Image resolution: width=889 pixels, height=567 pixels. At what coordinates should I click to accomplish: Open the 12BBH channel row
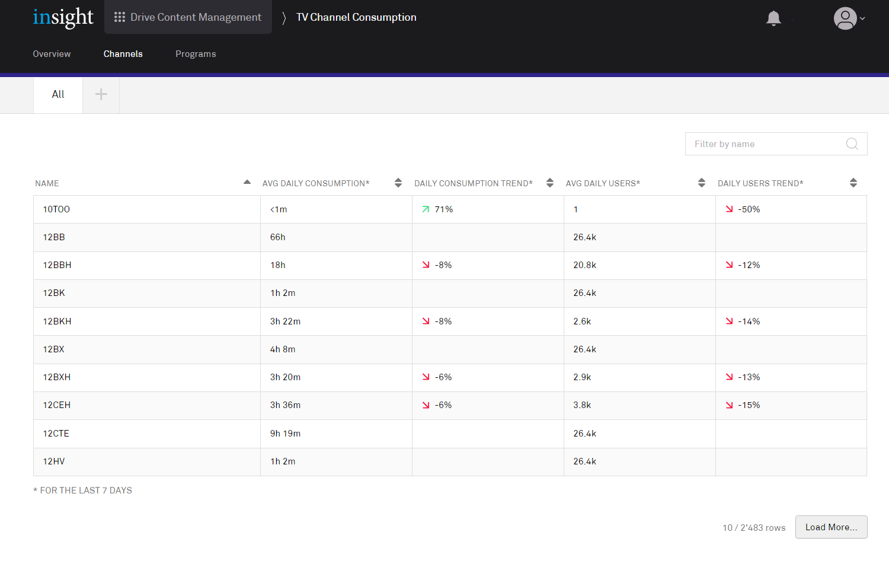[57, 265]
